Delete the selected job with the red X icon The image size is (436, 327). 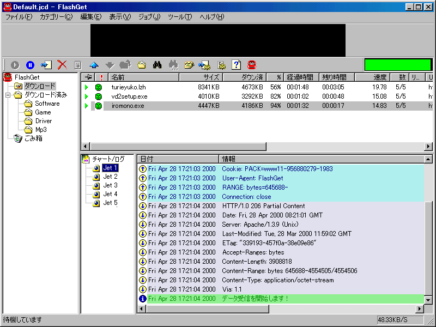(x=62, y=65)
